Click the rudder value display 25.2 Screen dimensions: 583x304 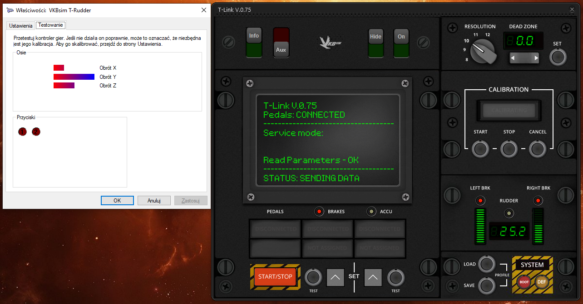509,232
